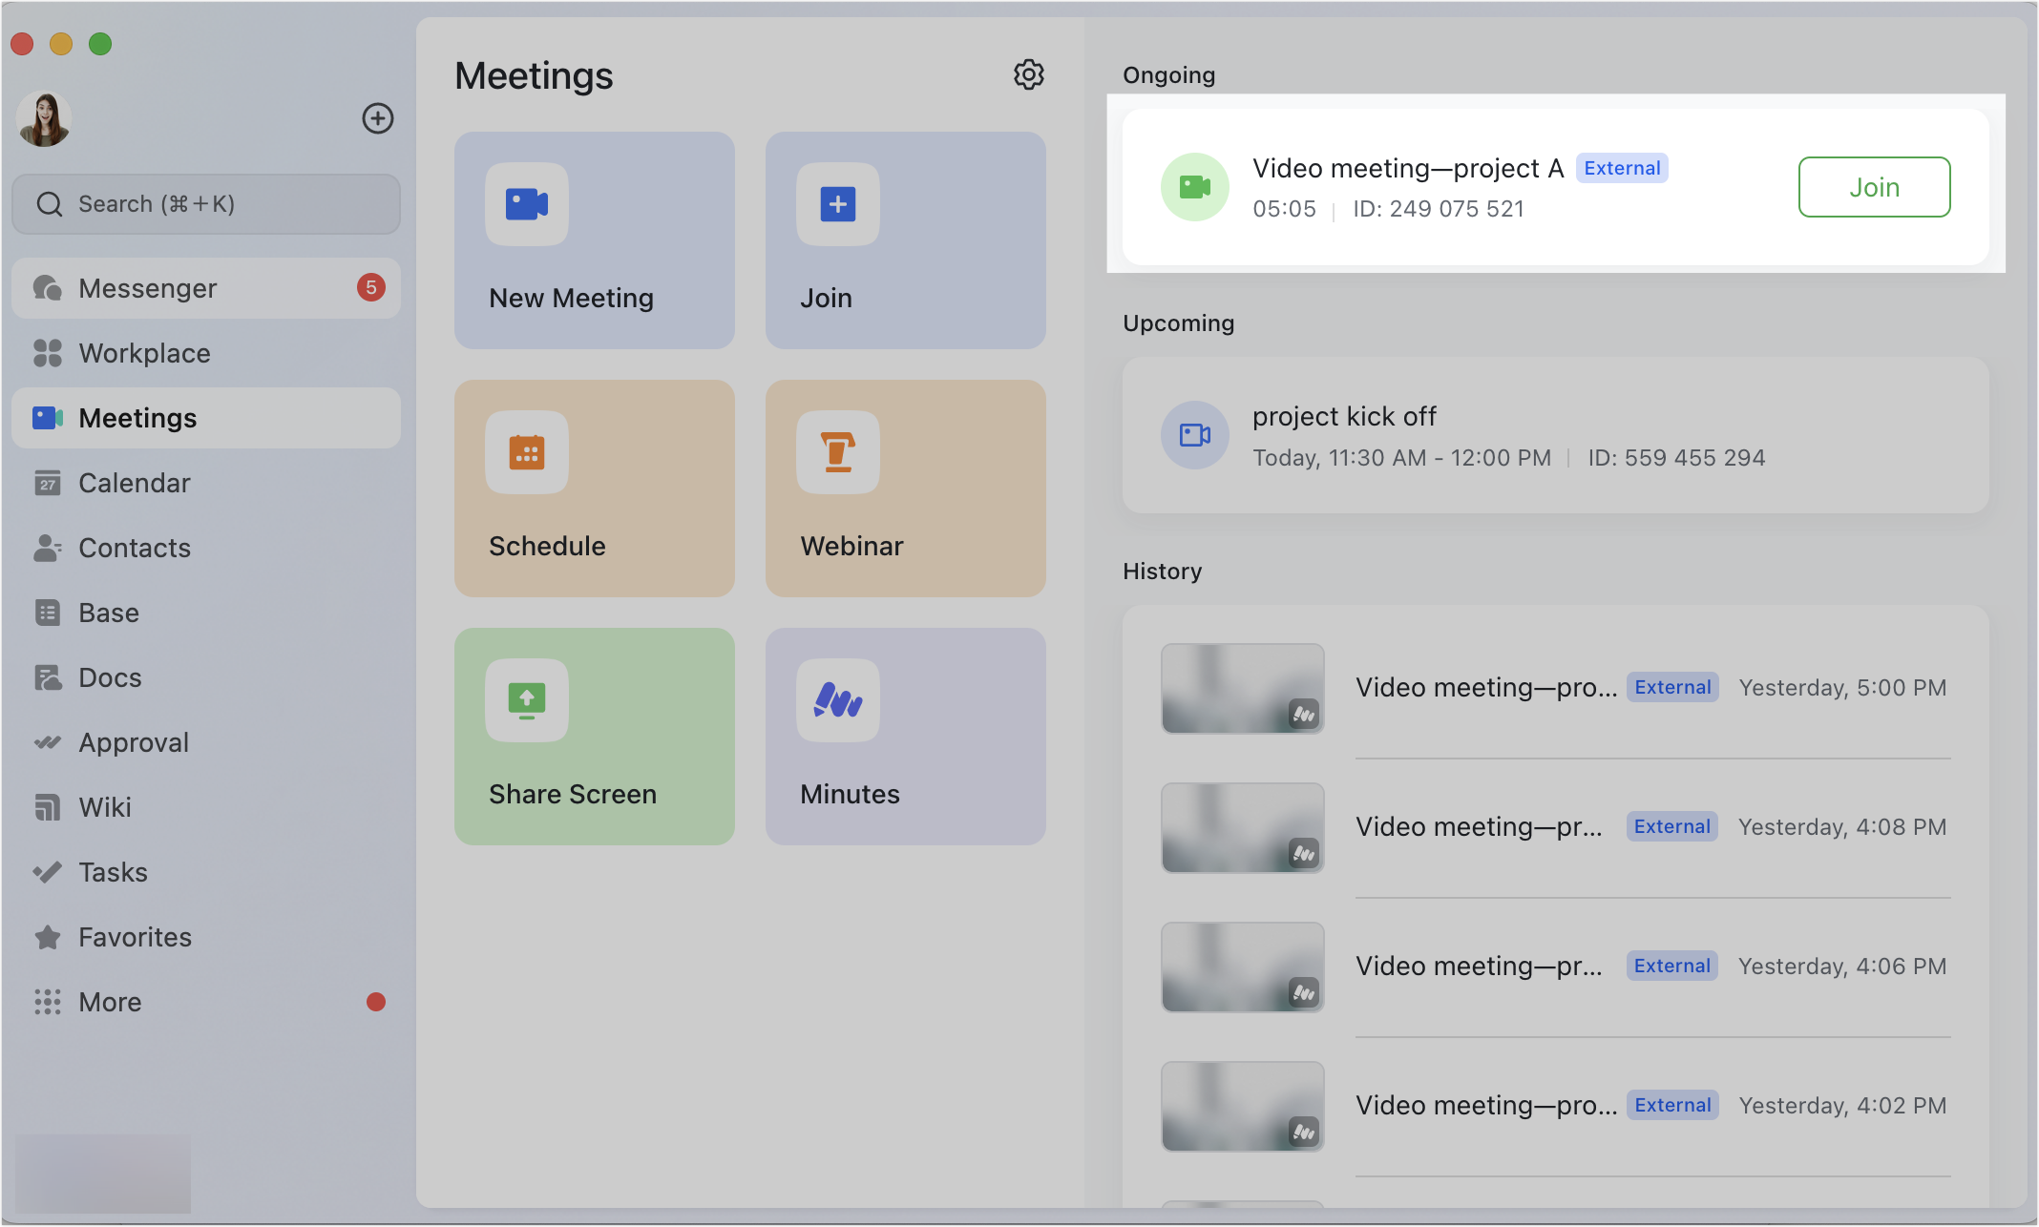Screen dimensions: 2039x1227
Task: Start screen sharing via Share Screen tile
Action: [594, 737]
